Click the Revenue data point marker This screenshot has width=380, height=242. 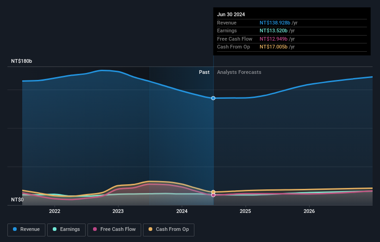click(x=213, y=98)
